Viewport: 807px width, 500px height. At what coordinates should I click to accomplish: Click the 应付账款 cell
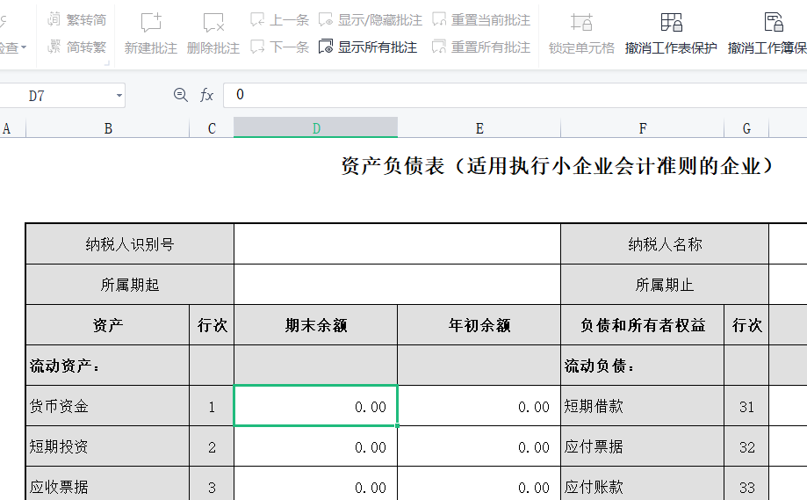tap(642, 484)
